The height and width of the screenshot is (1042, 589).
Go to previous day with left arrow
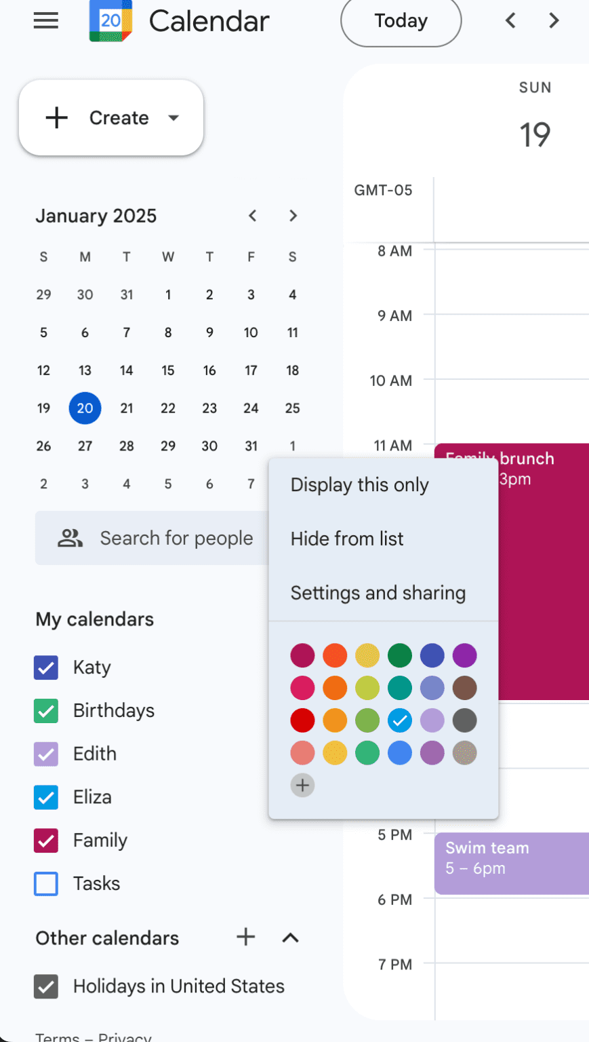pos(510,20)
